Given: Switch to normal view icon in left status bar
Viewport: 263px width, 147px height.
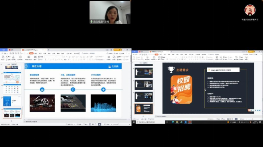Looking at the screenshot, I should [x=90, y=124].
